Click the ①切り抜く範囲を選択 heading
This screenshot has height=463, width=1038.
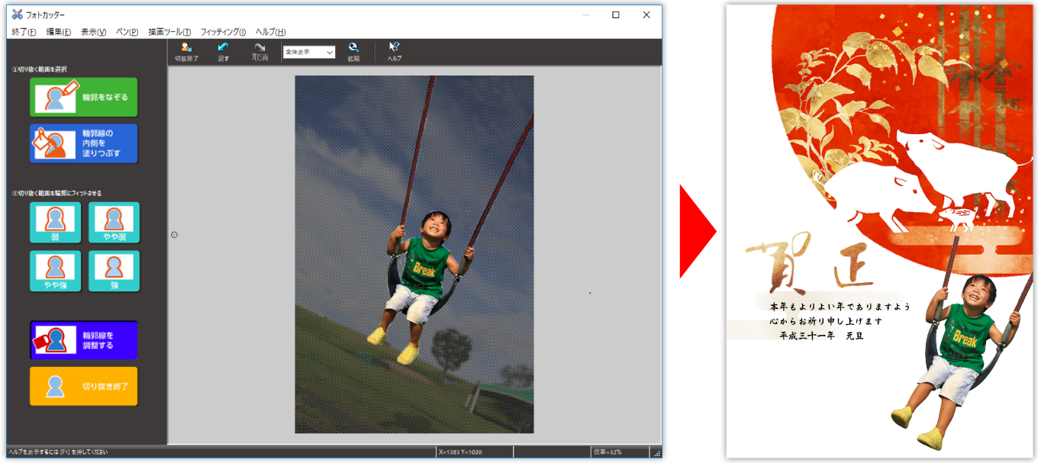pyautogui.click(x=39, y=69)
